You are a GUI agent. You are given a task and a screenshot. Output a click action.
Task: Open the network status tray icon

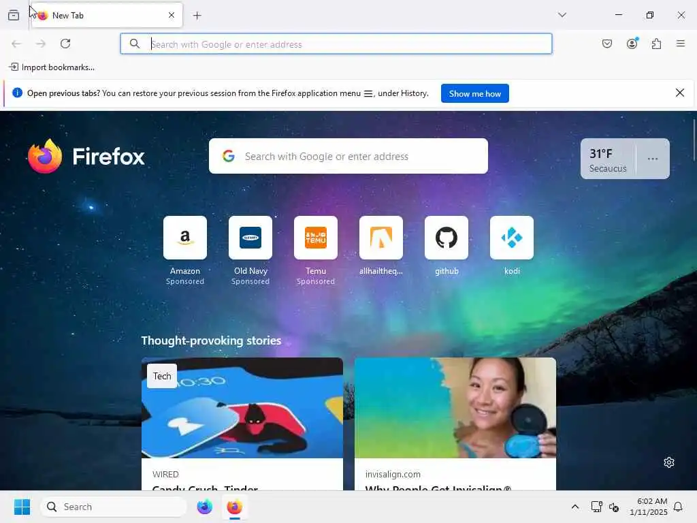point(596,507)
